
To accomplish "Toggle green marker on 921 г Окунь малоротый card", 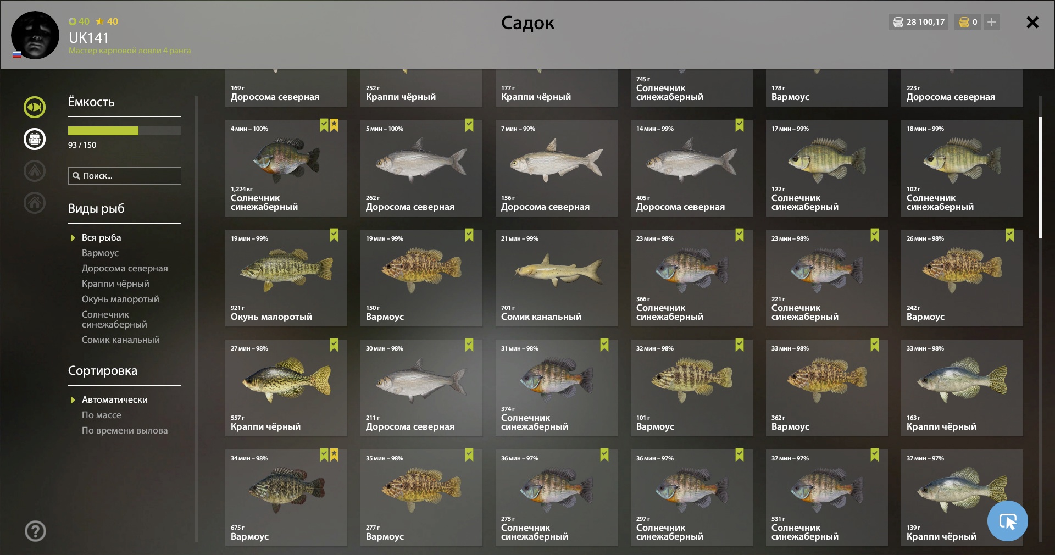I will tap(334, 235).
